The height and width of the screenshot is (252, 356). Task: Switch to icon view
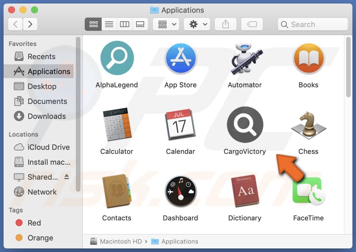93,24
